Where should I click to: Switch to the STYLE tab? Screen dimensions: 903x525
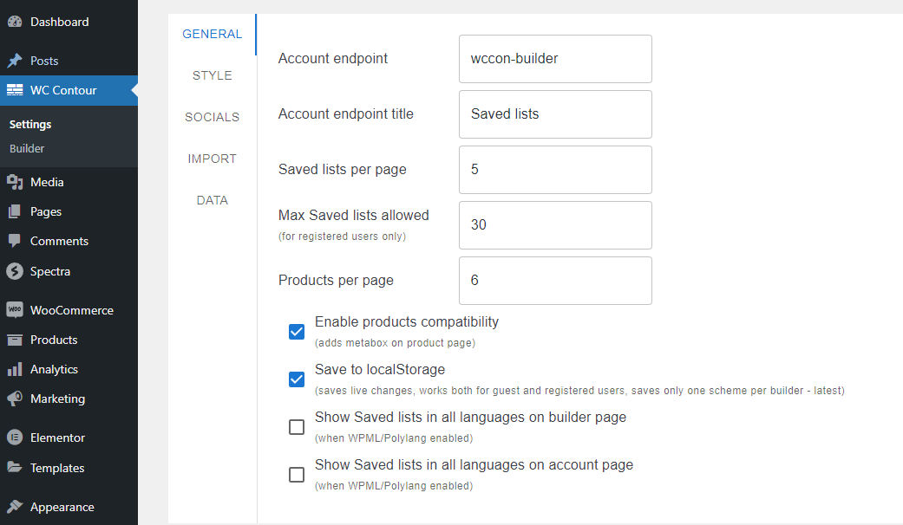[212, 75]
